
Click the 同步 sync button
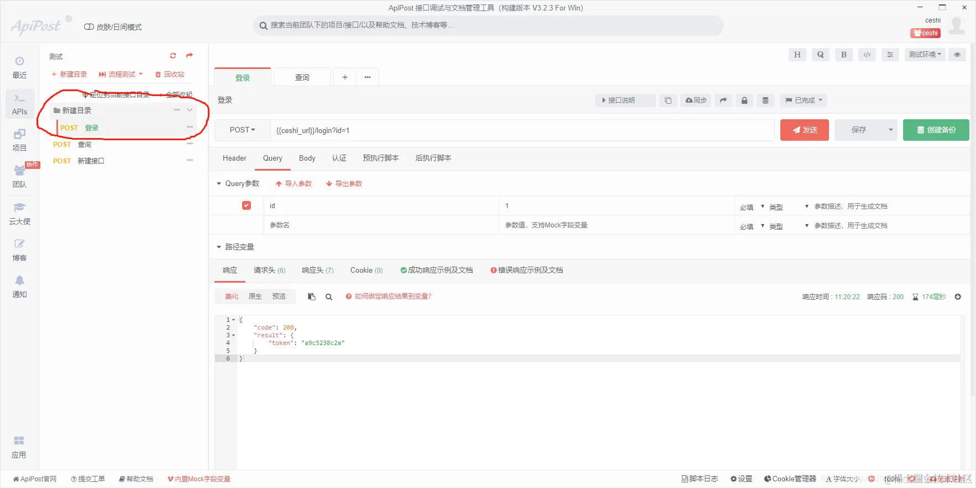tap(696, 100)
